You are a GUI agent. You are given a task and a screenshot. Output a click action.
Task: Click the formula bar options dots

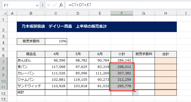pos(43,5)
